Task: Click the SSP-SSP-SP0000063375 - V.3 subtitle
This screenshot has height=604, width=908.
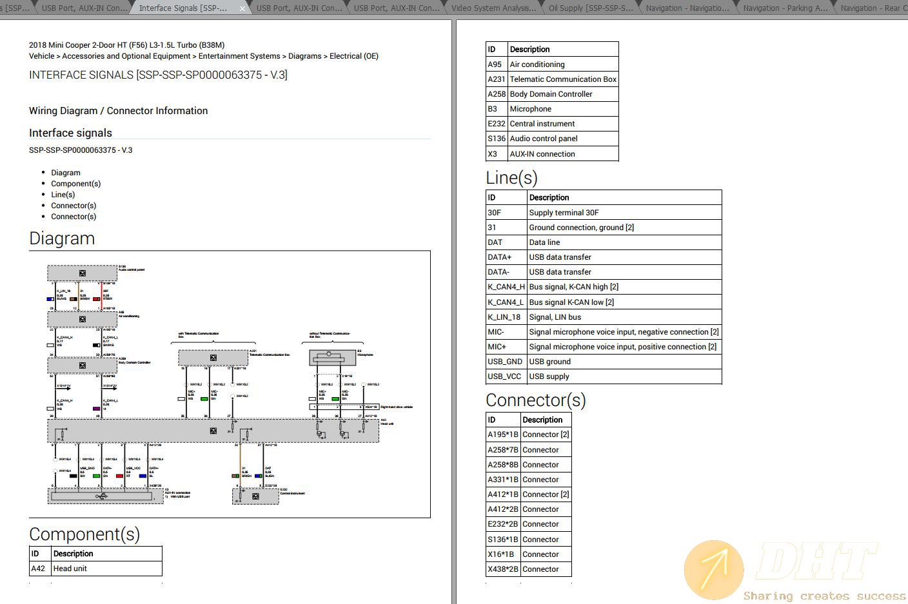Action: pos(81,150)
